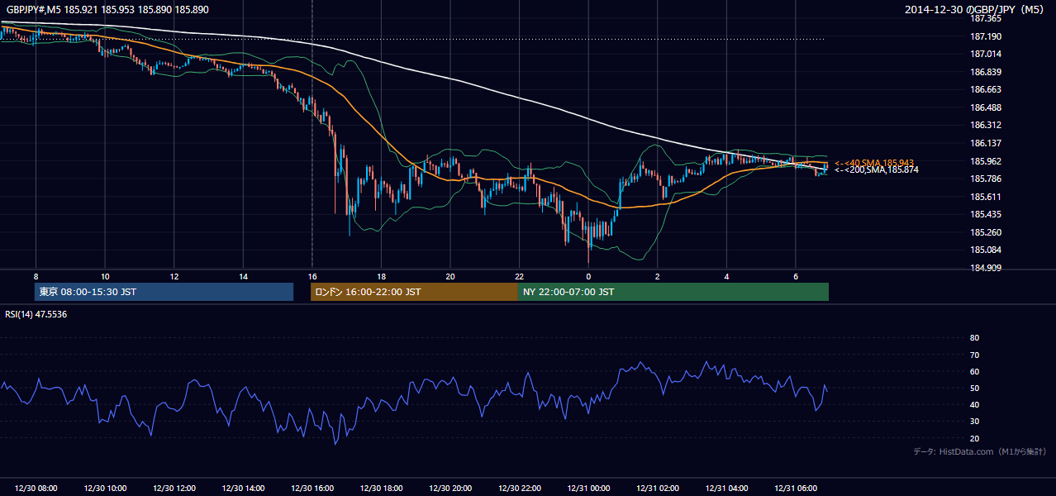The height and width of the screenshot is (496, 1056).
Task: Click the 12/30 16:00 time axis label
Action: 312,489
